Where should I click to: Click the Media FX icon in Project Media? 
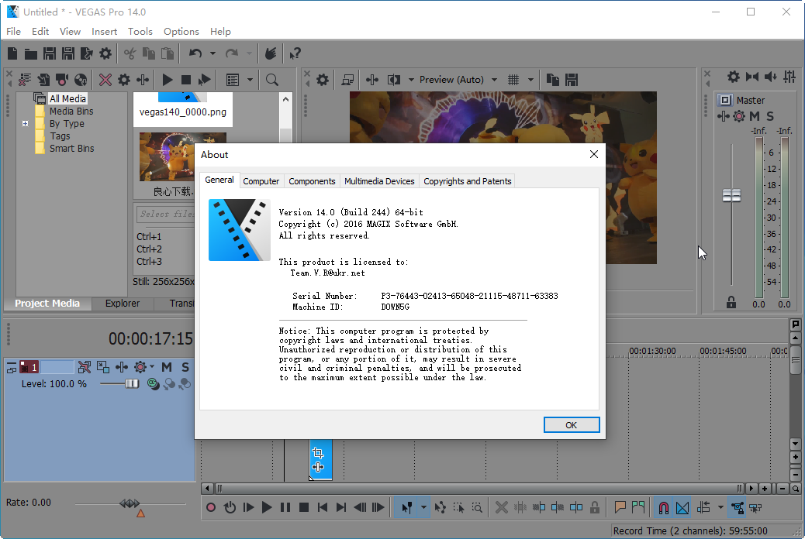(x=143, y=80)
